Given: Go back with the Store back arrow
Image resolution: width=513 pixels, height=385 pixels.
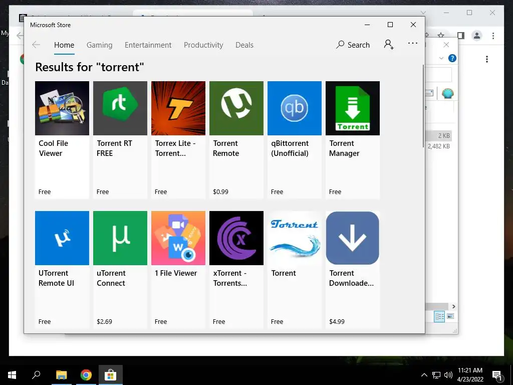Looking at the screenshot, I should click(x=36, y=45).
